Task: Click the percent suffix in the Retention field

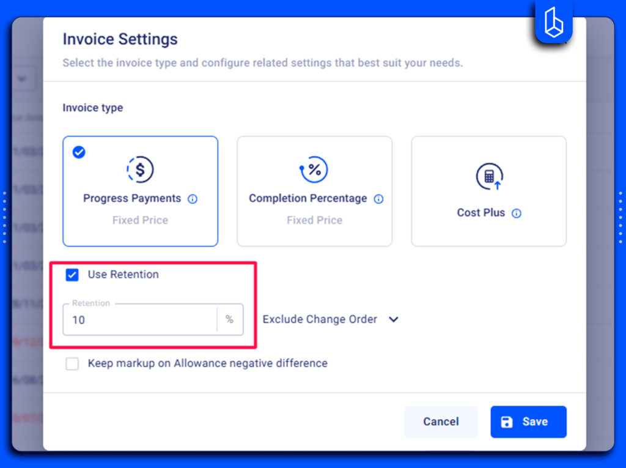Action: tap(229, 319)
